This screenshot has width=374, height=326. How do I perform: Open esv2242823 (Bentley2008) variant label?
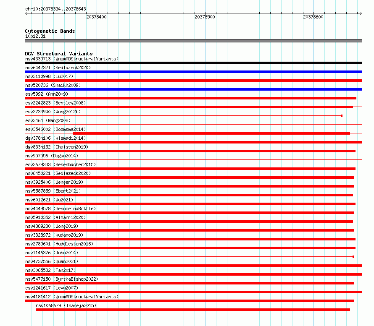[55, 103]
